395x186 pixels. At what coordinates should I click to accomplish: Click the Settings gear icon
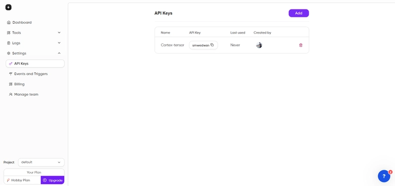pos(8,53)
